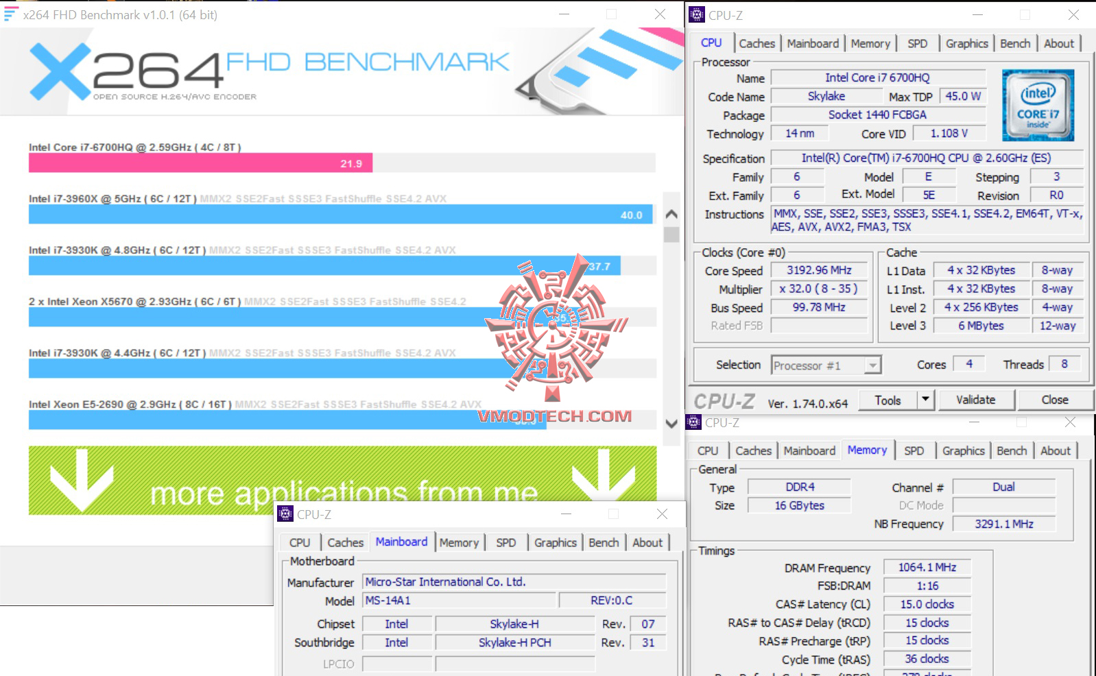Image resolution: width=1096 pixels, height=676 pixels.
Task: Click the Multiplier value "x 32.0 ( 8 - 35 )"
Action: [819, 289]
